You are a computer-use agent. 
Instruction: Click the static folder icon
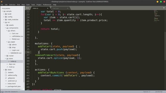pyautogui.click(x=6, y=70)
